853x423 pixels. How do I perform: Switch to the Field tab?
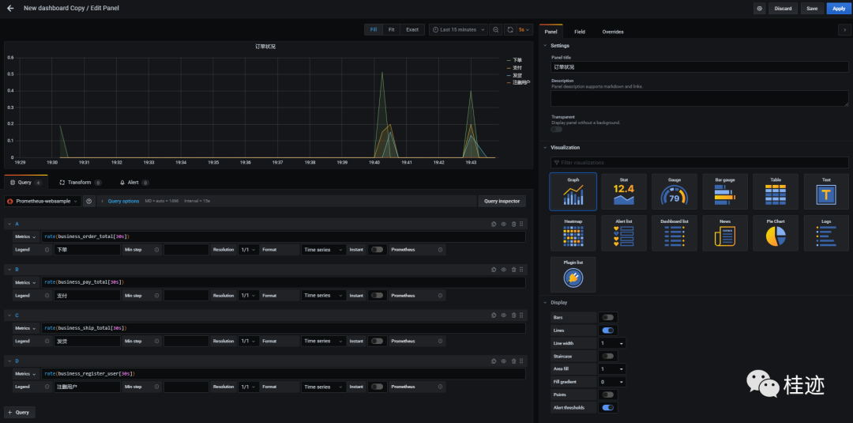point(580,32)
